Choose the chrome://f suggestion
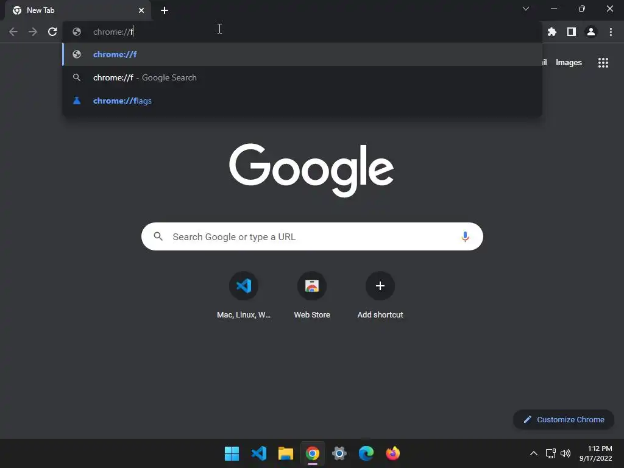Screen dimensions: 624x468 pyautogui.click(x=302, y=54)
